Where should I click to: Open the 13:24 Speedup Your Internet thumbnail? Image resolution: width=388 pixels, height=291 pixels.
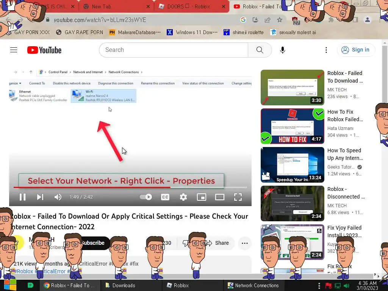[292, 165]
